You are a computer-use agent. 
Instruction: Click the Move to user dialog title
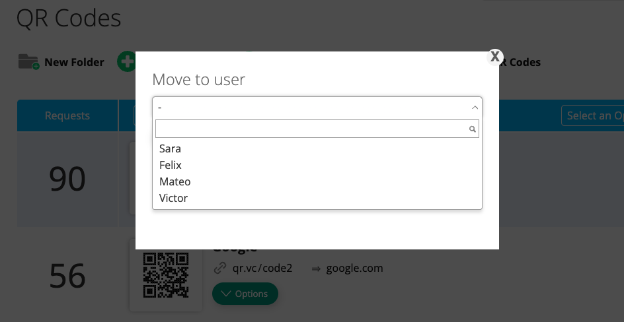tap(198, 79)
